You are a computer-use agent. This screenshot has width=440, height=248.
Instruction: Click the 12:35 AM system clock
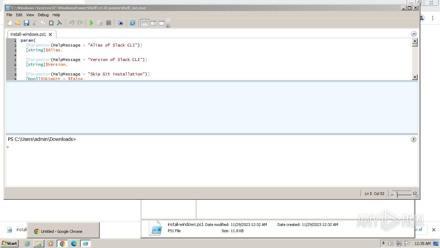point(422,244)
